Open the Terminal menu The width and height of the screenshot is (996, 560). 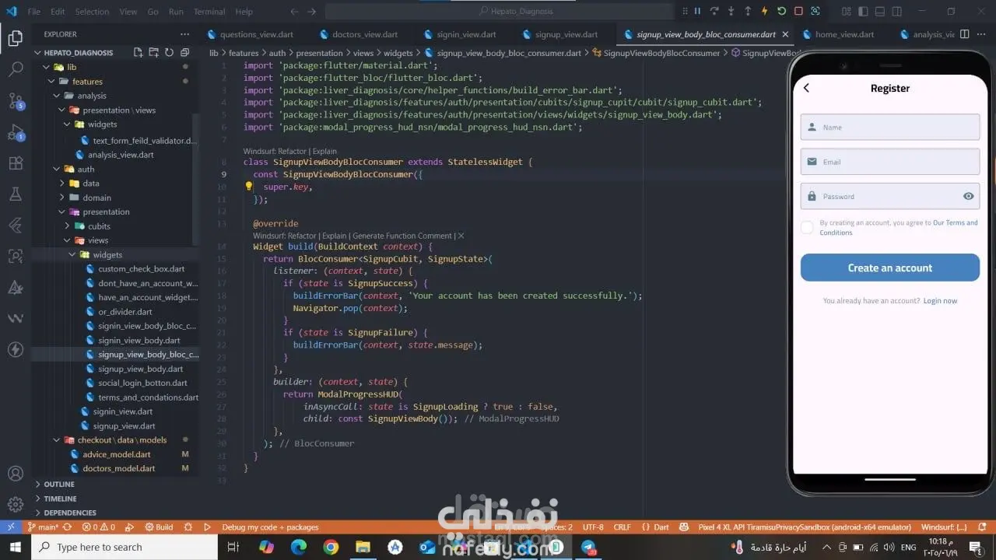pyautogui.click(x=209, y=12)
